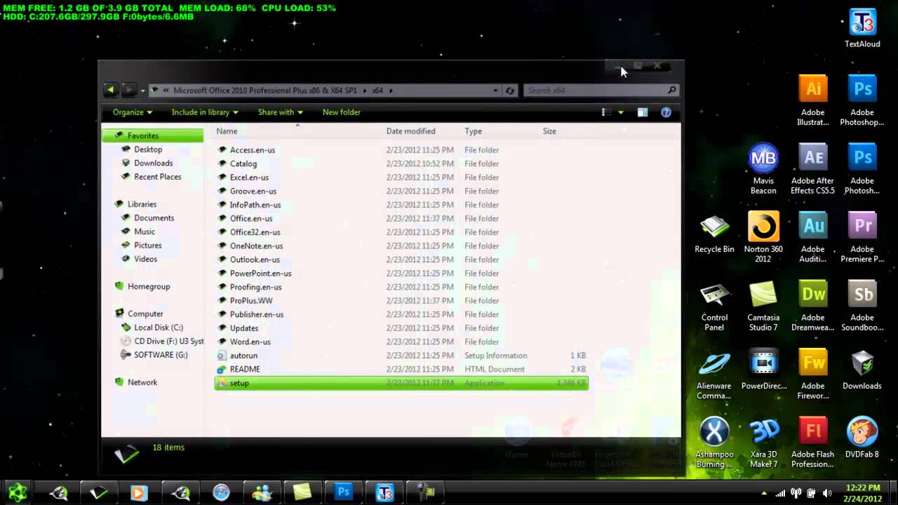The height and width of the screenshot is (505, 898).
Task: Open Adobe Flash Professional icon
Action: 813,443
